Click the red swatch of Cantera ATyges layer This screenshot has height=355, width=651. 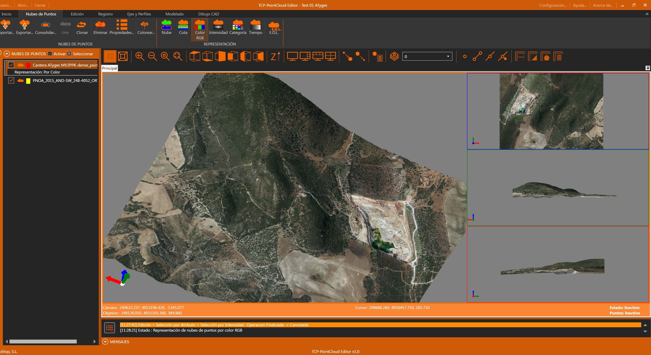pyautogui.click(x=28, y=65)
